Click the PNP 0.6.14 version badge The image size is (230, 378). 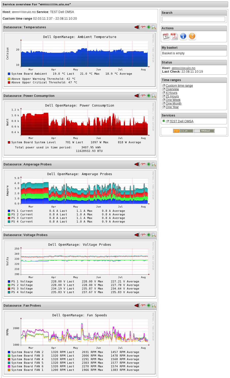point(183,131)
